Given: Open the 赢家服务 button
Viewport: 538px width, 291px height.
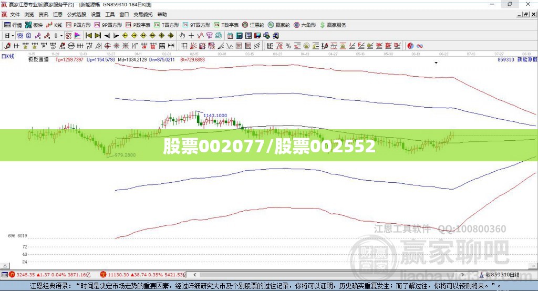Looking at the screenshot, I should [x=333, y=25].
